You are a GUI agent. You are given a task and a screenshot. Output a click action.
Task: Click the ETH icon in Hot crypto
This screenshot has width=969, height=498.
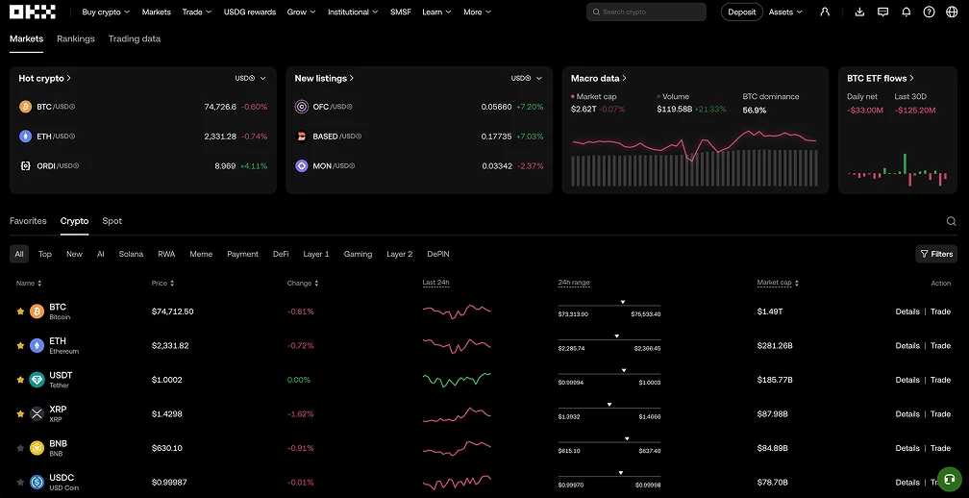25,137
